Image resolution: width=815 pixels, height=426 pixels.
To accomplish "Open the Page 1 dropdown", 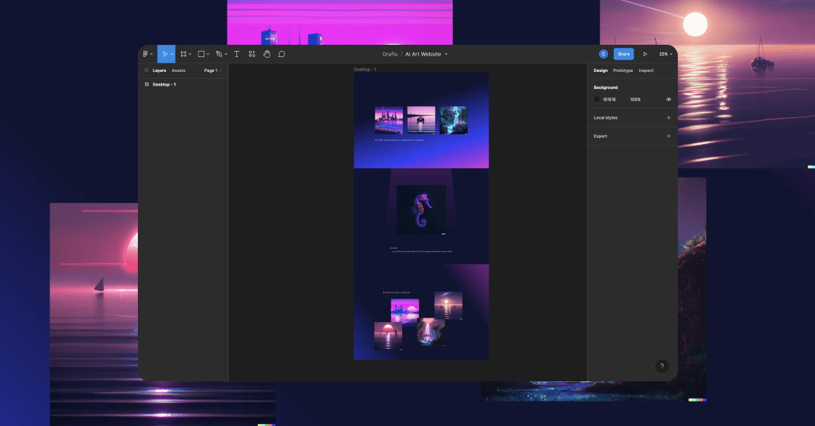I will [213, 70].
